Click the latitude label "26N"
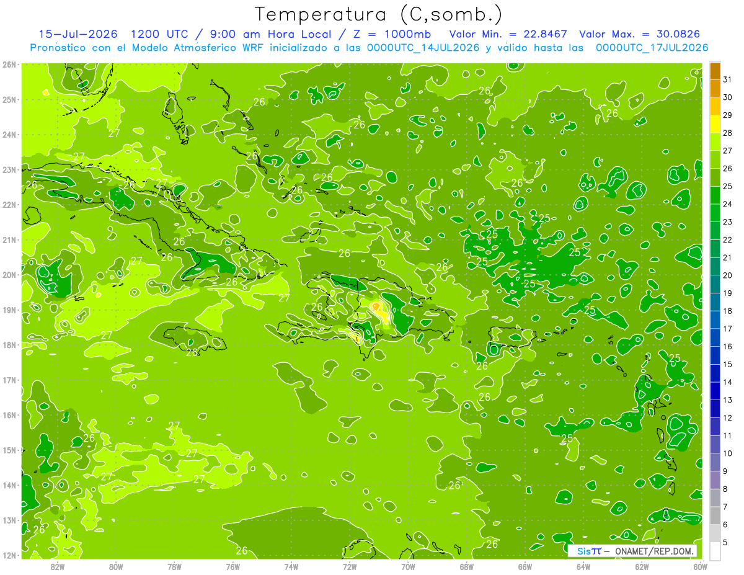 (9, 65)
